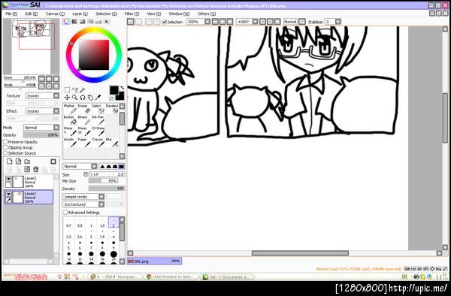Choose the rectangular selection marquee tool
The image size is (451, 296).
[x=67, y=90]
